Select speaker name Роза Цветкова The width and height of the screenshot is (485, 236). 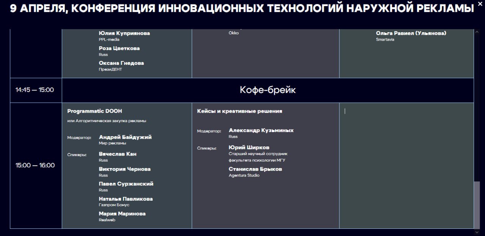click(119, 48)
